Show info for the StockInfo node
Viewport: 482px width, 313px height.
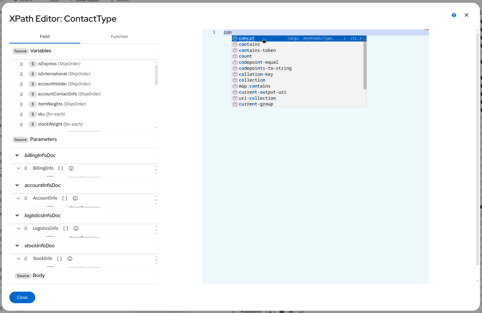click(70, 259)
